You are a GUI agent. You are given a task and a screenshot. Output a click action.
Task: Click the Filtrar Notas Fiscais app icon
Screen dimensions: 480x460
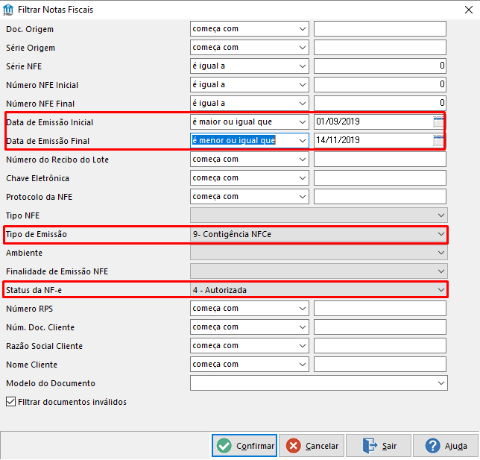coord(8,10)
